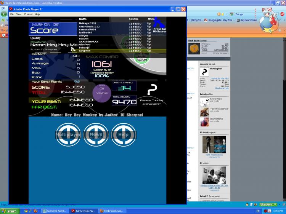Switch to Autodesk Architectural taskbar window
Image resolution: width=286 pixels, height=214 pixels.
(55, 211)
